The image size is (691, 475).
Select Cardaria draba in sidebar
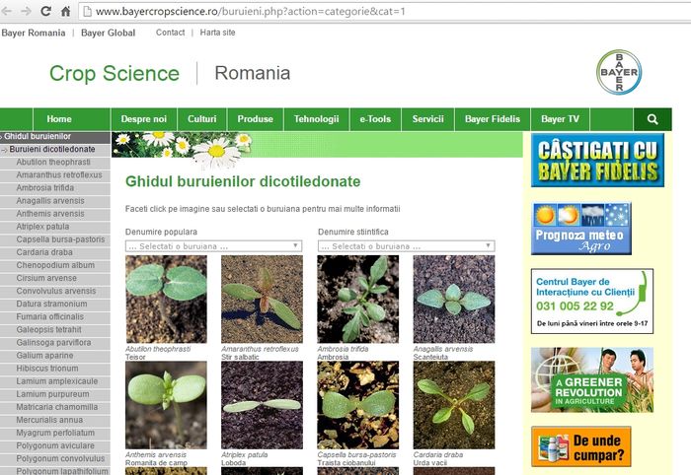(55, 252)
